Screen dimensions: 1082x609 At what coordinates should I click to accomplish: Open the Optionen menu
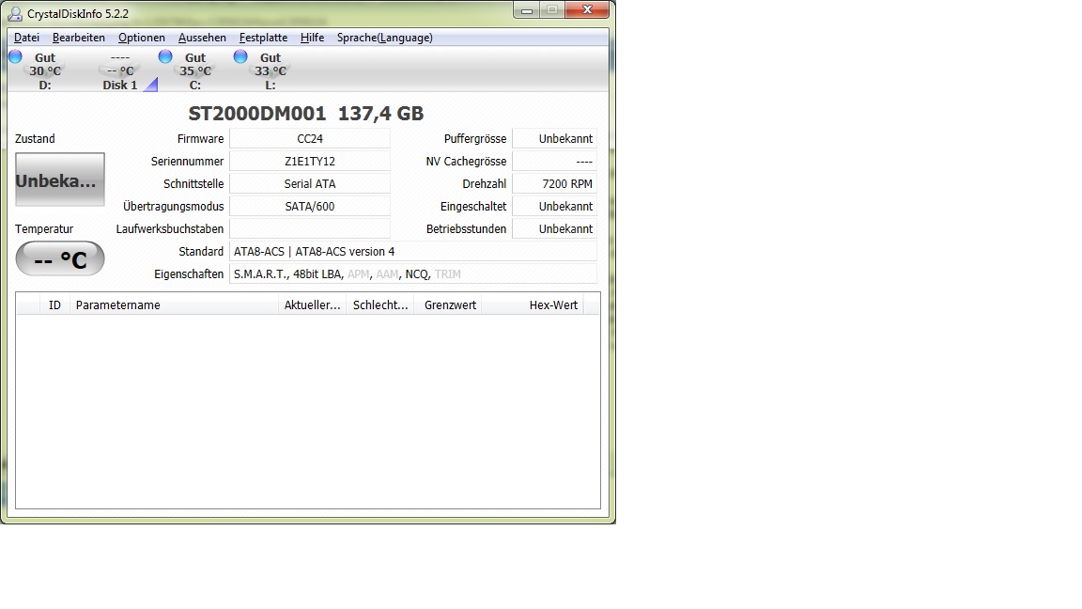[x=142, y=38]
